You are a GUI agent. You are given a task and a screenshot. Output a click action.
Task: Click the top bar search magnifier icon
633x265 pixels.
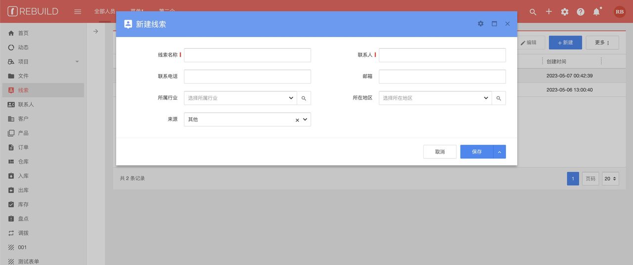(x=533, y=12)
